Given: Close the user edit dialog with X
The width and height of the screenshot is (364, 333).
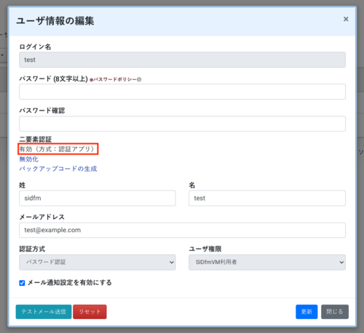Looking at the screenshot, I should pos(346,19).
